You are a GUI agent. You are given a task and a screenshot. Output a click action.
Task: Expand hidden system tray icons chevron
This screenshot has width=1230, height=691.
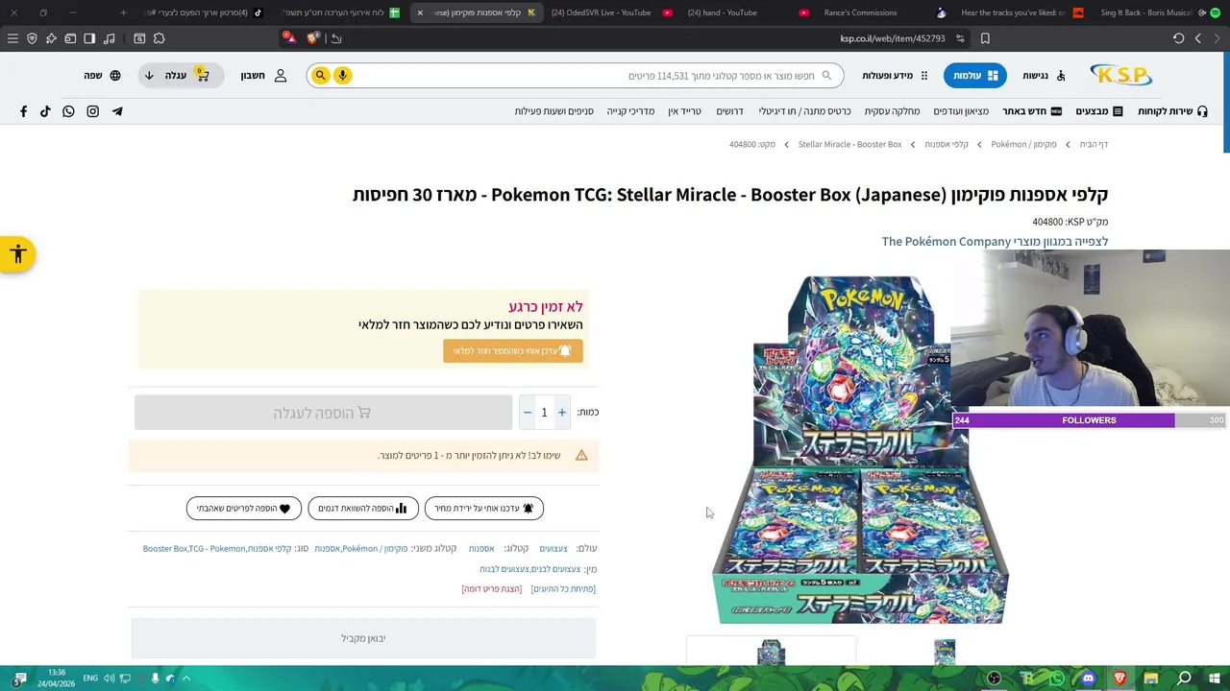point(186,679)
